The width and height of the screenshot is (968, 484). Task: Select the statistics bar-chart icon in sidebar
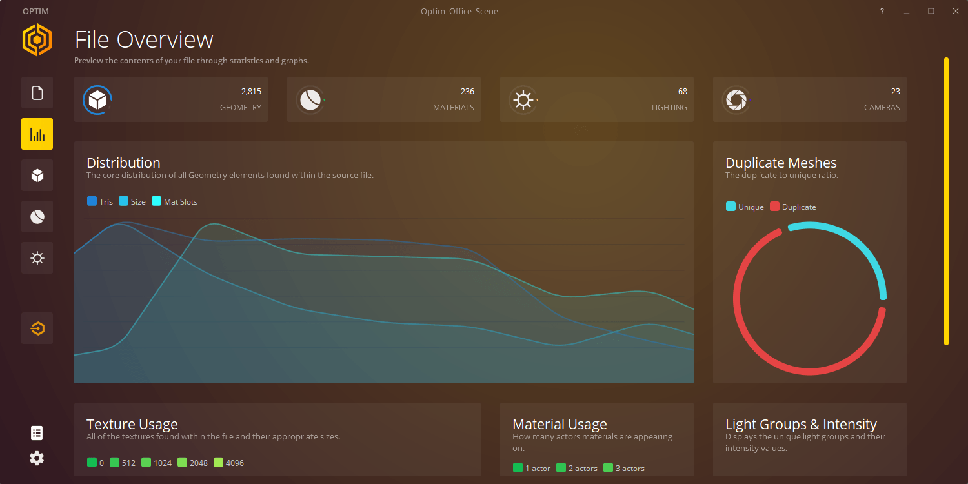(37, 134)
